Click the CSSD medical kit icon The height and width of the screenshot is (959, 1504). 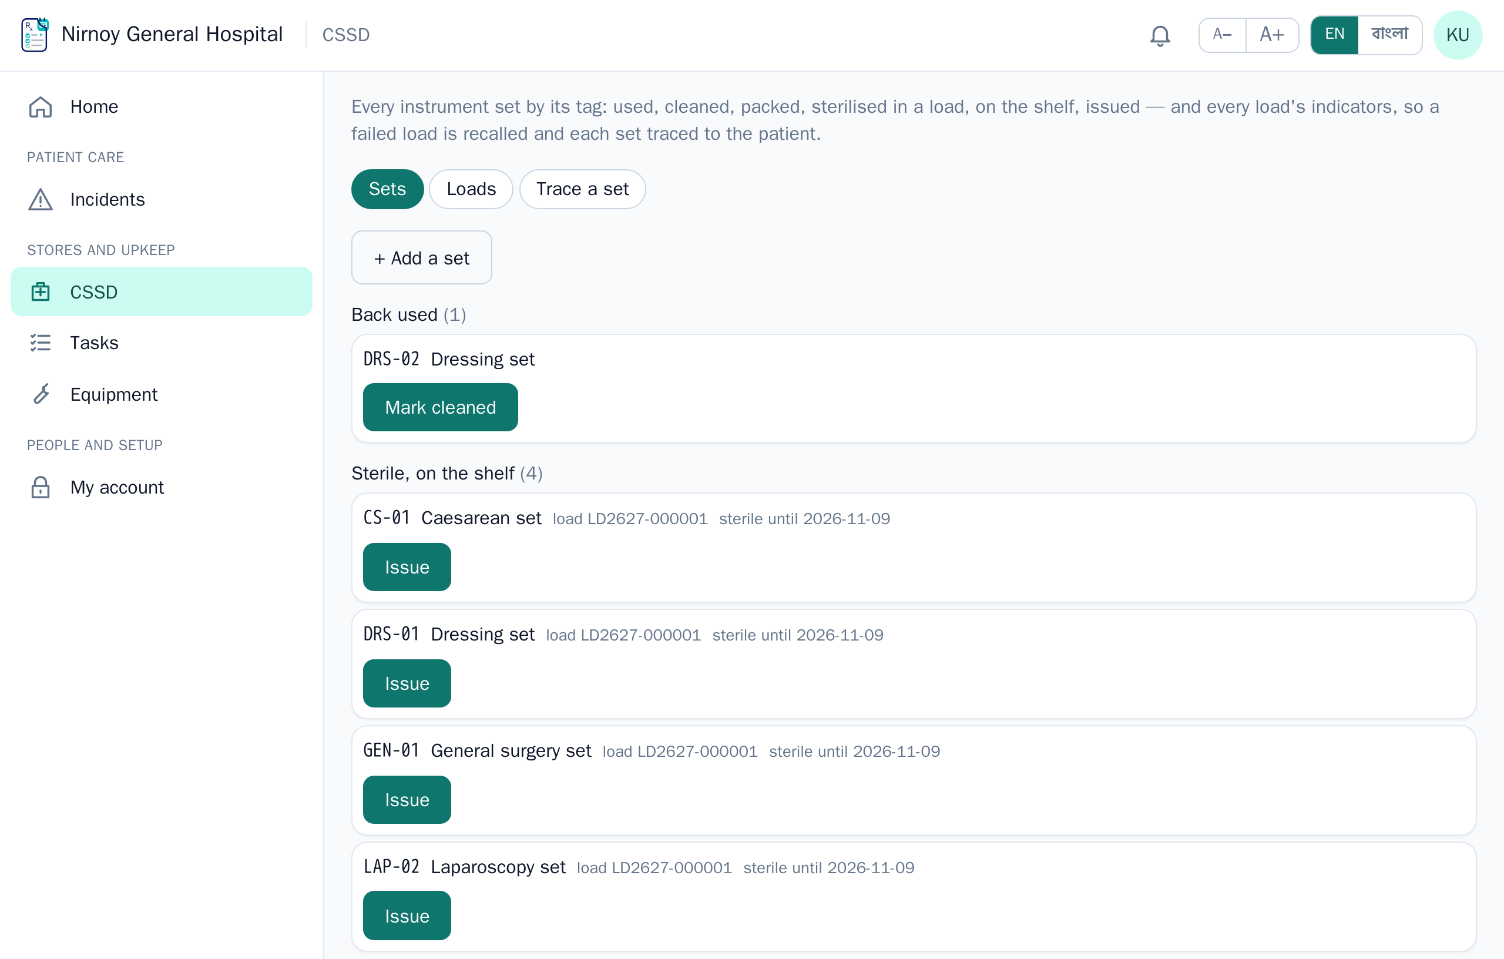coord(41,292)
